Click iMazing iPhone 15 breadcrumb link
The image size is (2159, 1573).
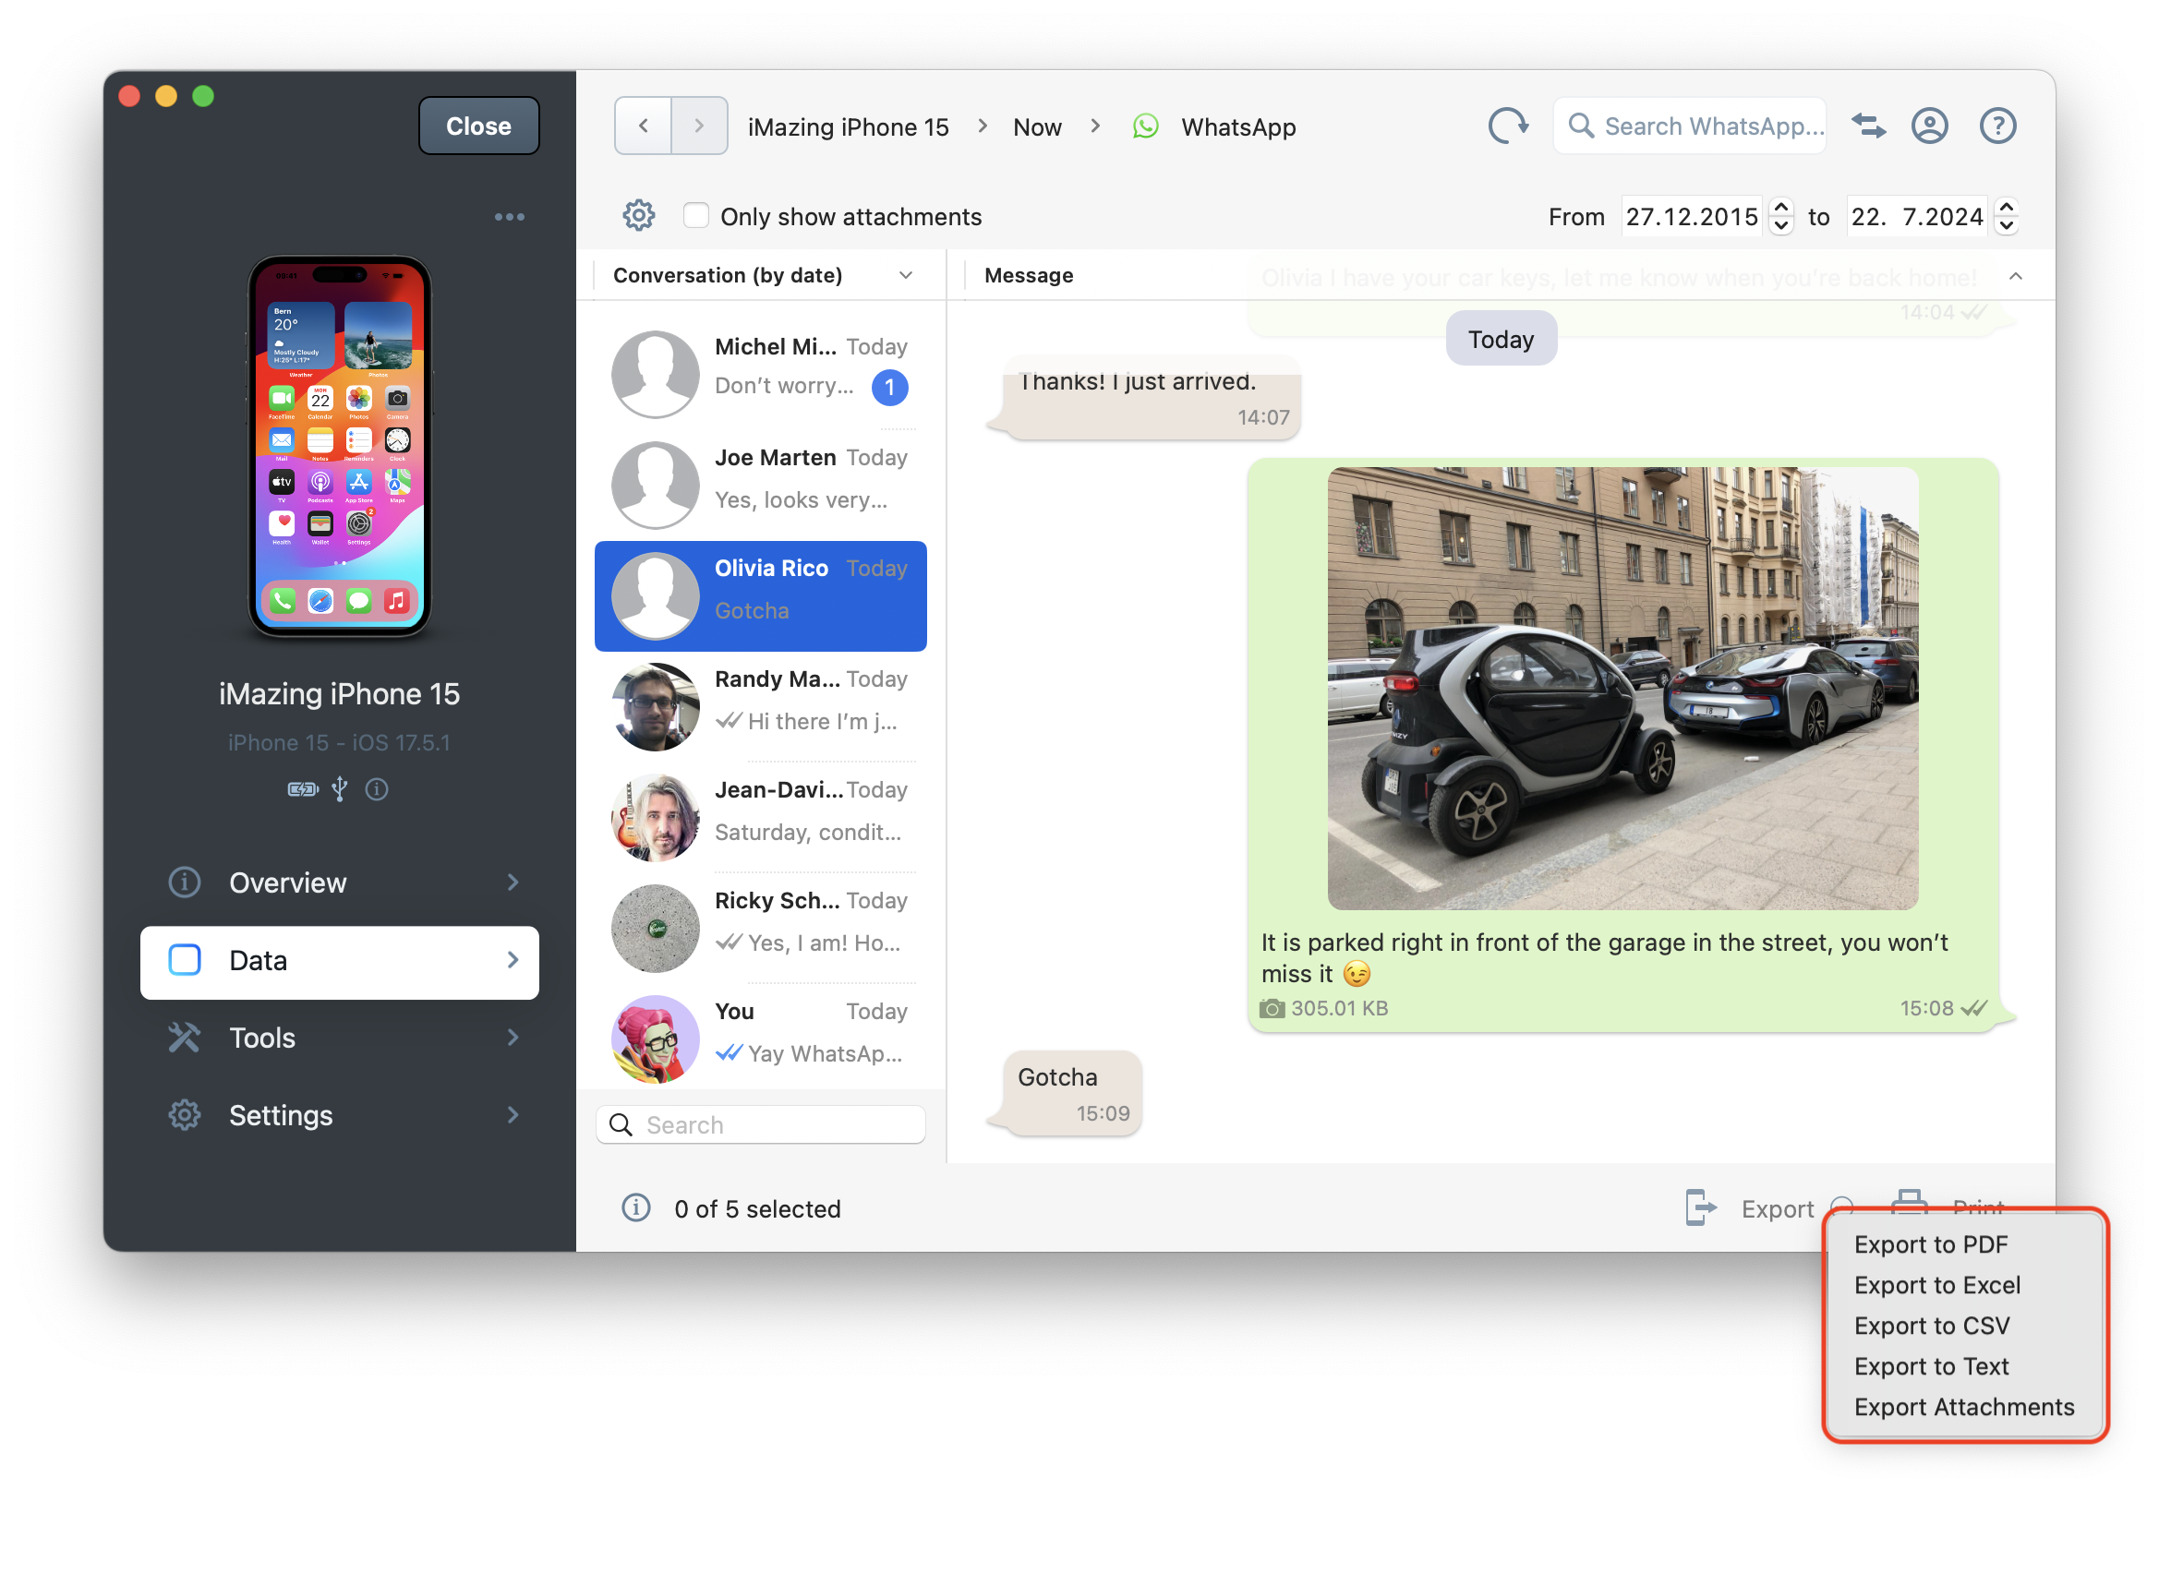coord(848,126)
